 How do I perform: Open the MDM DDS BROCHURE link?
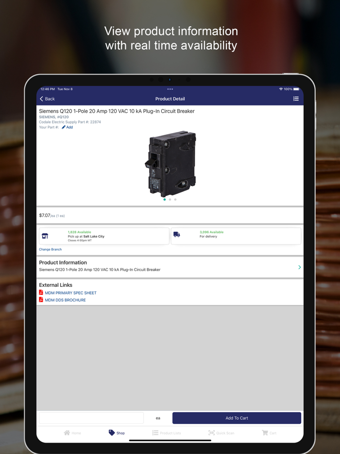point(65,300)
